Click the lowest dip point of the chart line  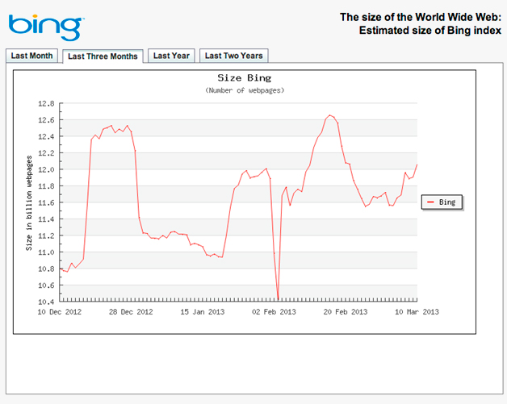[x=278, y=299]
